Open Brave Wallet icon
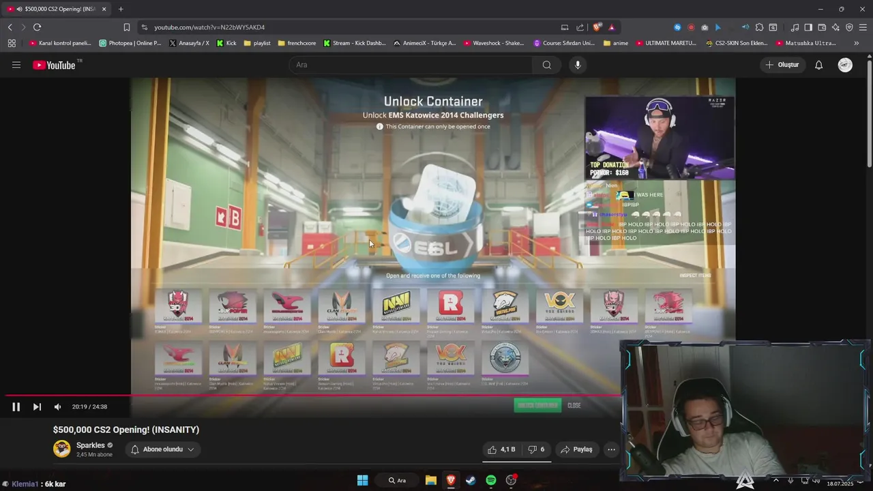 [822, 27]
